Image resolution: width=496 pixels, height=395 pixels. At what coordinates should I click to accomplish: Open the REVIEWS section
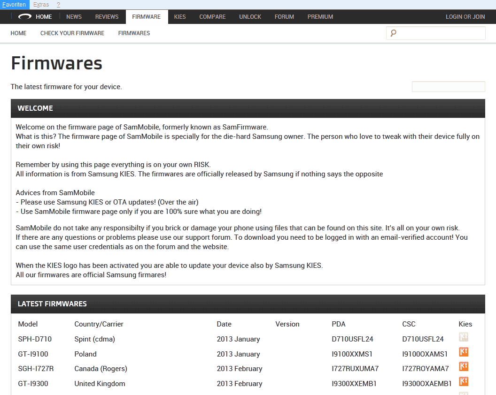pos(107,17)
